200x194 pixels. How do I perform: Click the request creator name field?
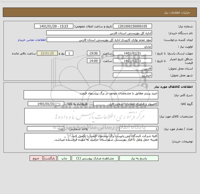tap(99, 40)
